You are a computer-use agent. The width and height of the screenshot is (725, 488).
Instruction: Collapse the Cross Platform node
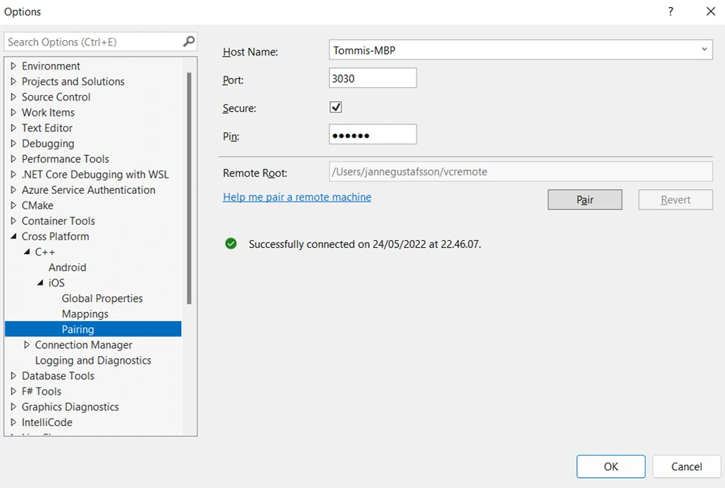(13, 236)
